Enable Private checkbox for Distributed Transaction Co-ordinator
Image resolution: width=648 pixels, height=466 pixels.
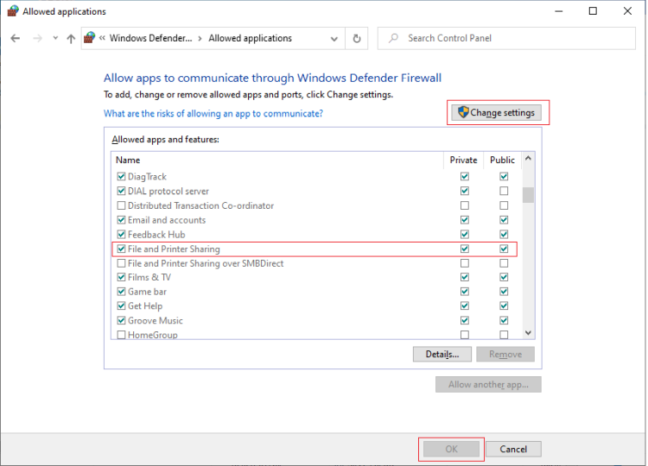465,205
